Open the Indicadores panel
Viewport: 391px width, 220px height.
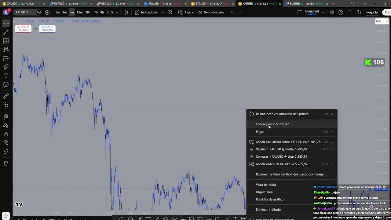(146, 12)
